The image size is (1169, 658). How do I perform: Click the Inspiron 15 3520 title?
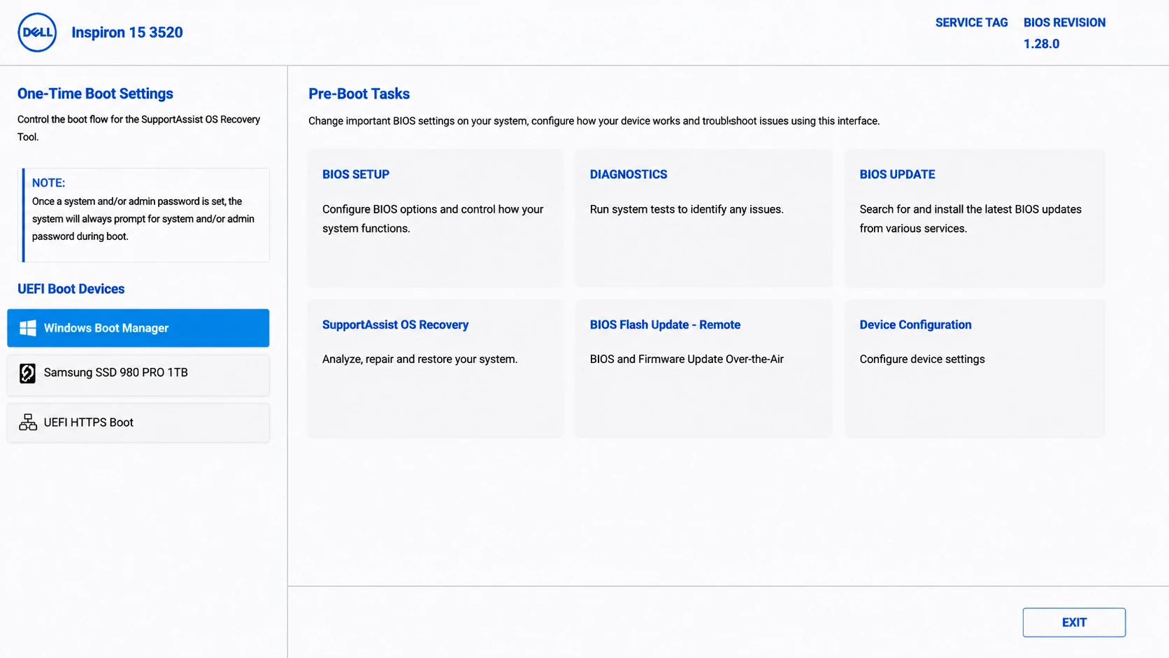point(127,32)
